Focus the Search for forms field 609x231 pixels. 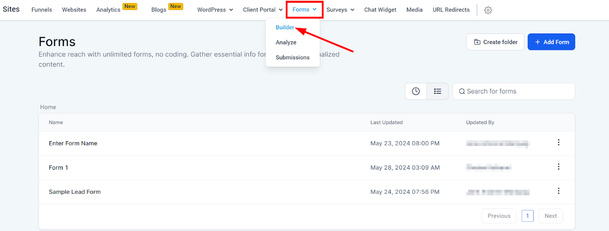point(514,91)
